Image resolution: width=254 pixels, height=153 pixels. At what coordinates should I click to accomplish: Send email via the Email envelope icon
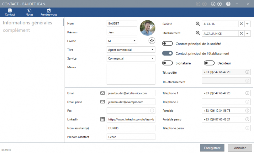tap(103, 93)
